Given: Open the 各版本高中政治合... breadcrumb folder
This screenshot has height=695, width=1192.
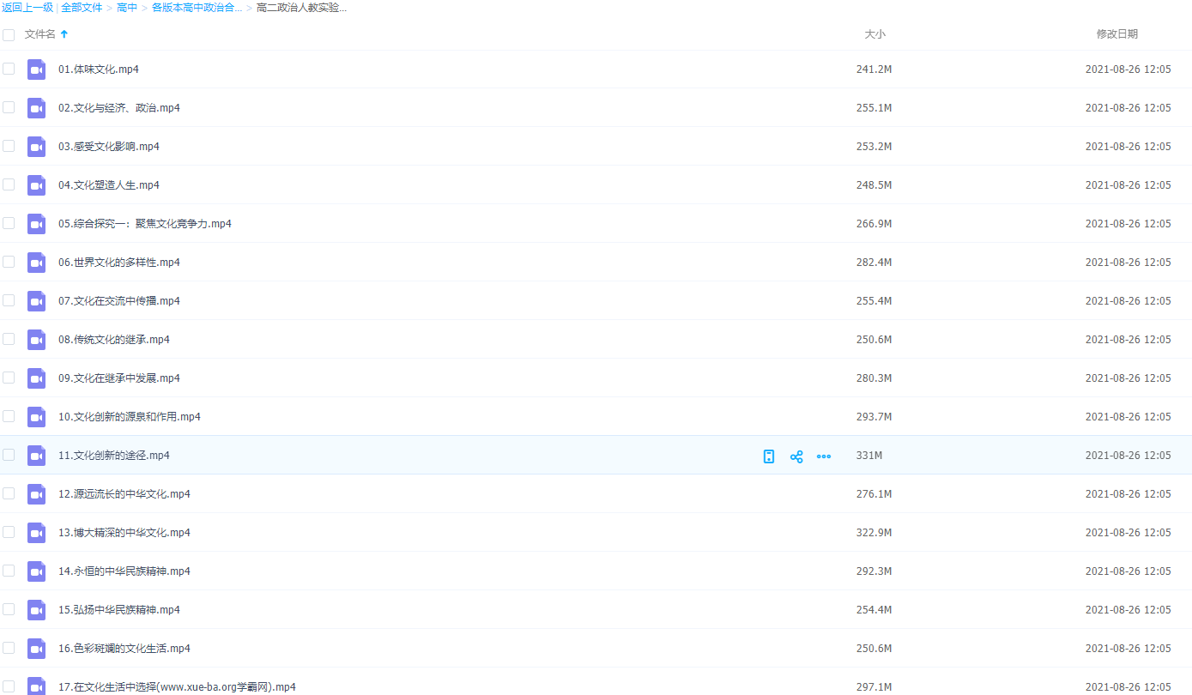Looking at the screenshot, I should [x=197, y=8].
